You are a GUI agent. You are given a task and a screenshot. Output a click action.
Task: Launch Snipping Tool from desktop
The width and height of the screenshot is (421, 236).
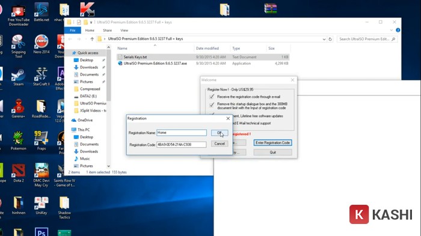[x=18, y=46]
